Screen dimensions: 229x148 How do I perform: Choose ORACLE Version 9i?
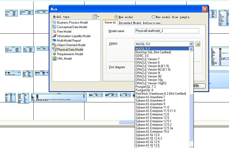[x=162, y=73]
